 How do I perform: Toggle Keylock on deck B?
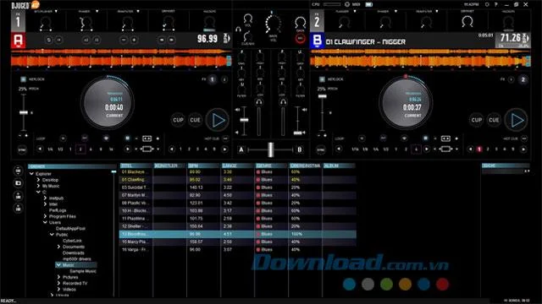(x=322, y=79)
